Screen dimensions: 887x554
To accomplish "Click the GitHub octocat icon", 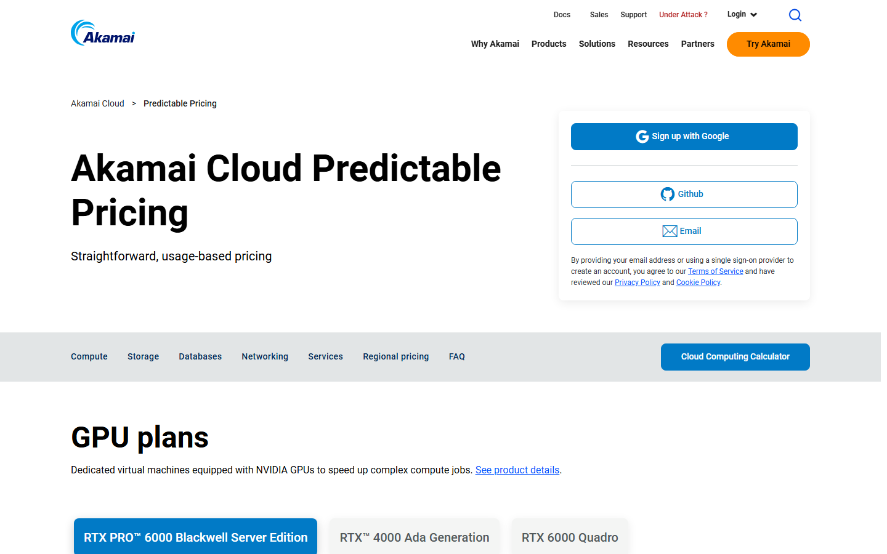I will pos(668,195).
